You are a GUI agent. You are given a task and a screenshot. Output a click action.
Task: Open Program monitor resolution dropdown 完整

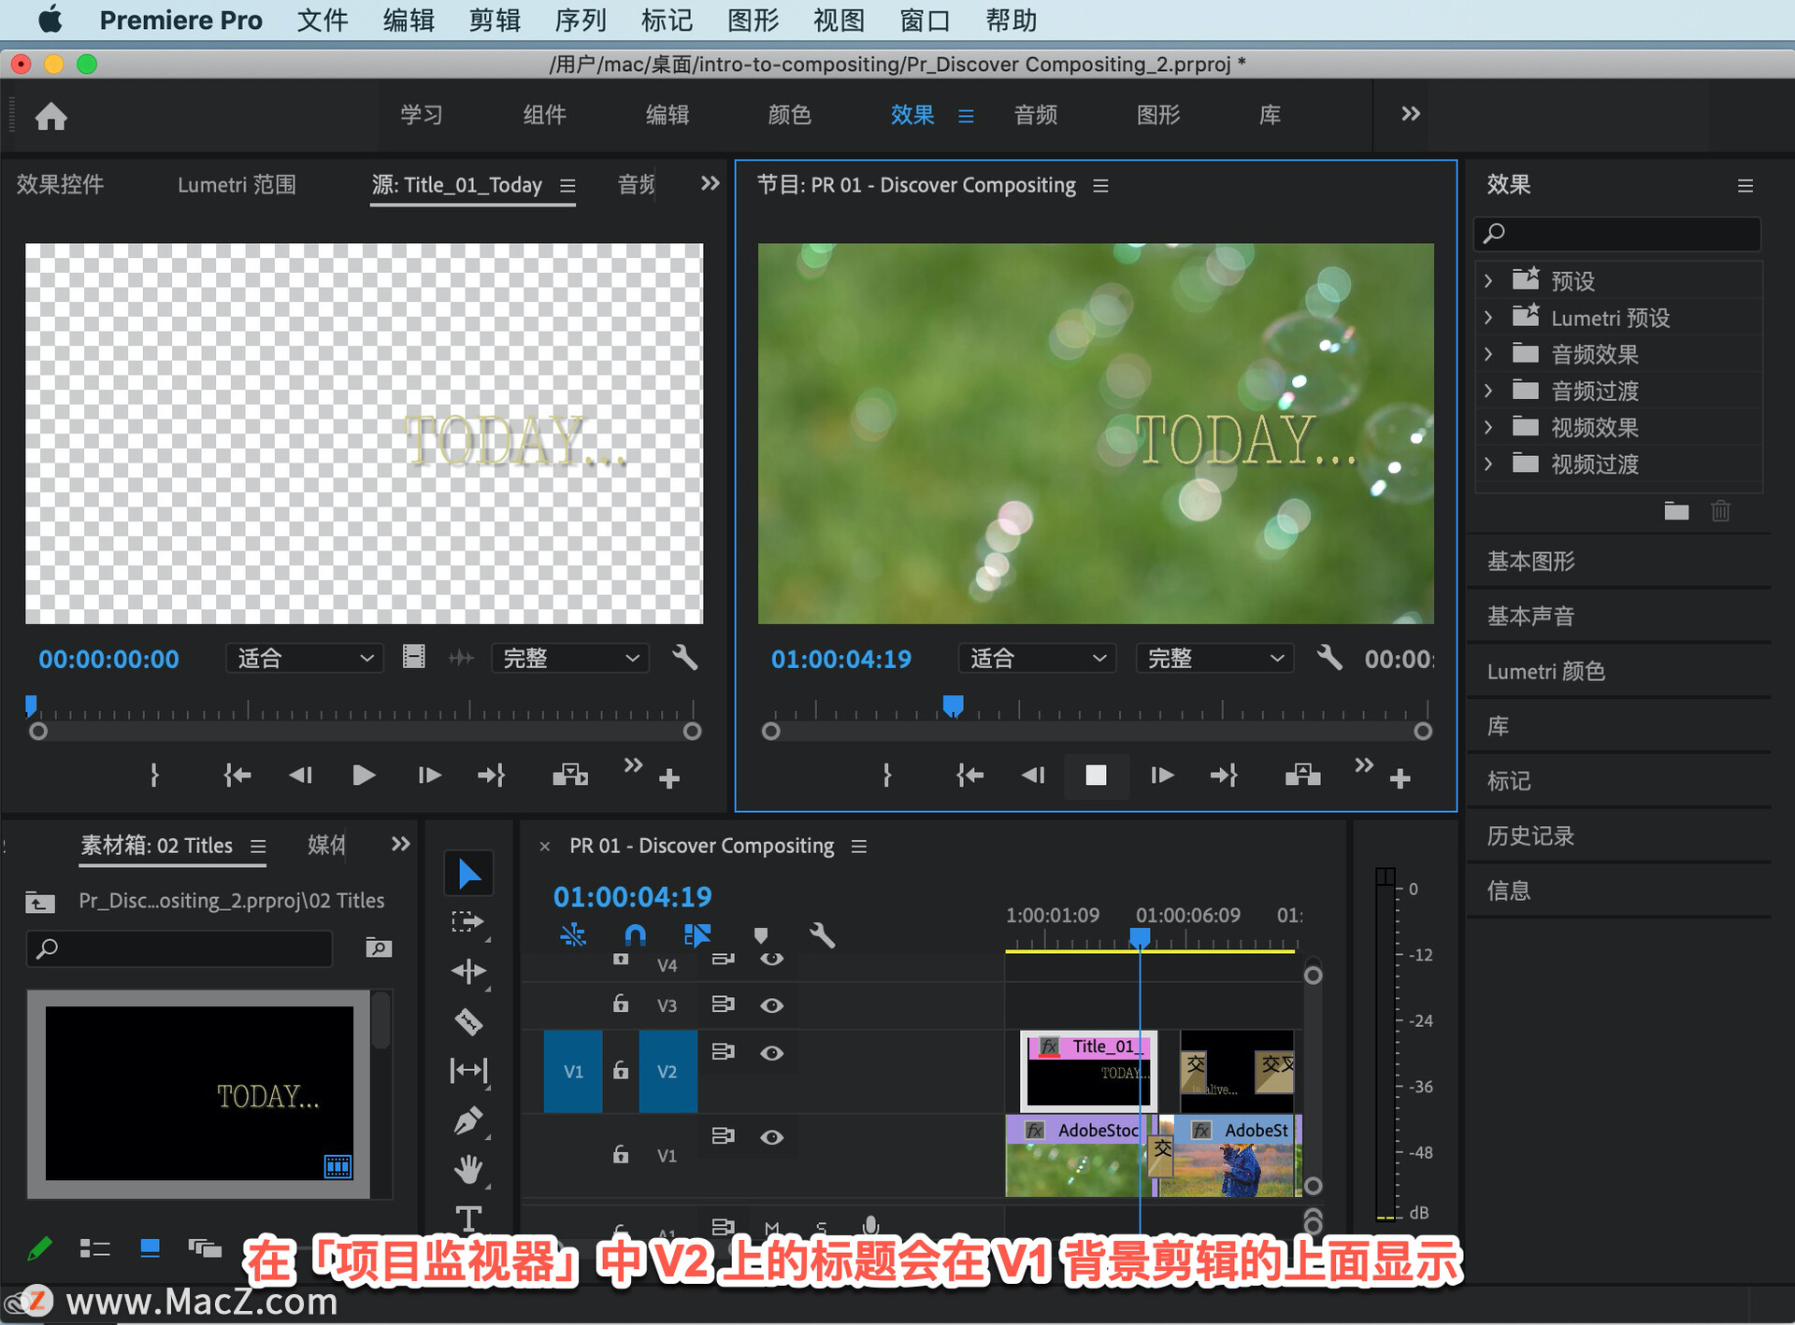tap(1214, 658)
